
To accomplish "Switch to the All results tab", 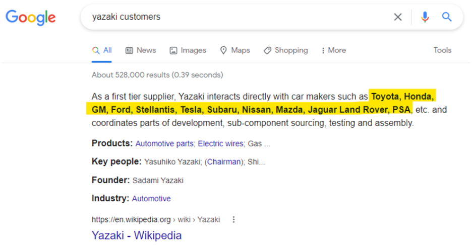I will click(102, 50).
